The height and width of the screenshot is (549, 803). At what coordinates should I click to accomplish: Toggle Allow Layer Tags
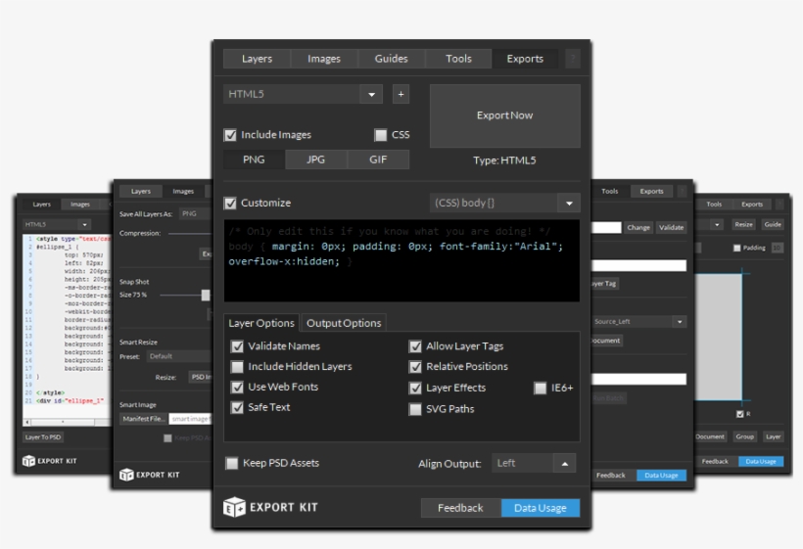(x=415, y=346)
